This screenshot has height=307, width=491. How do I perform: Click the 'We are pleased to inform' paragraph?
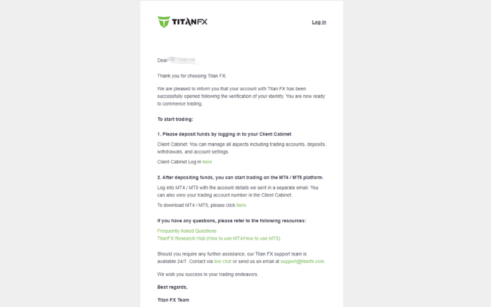241,96
